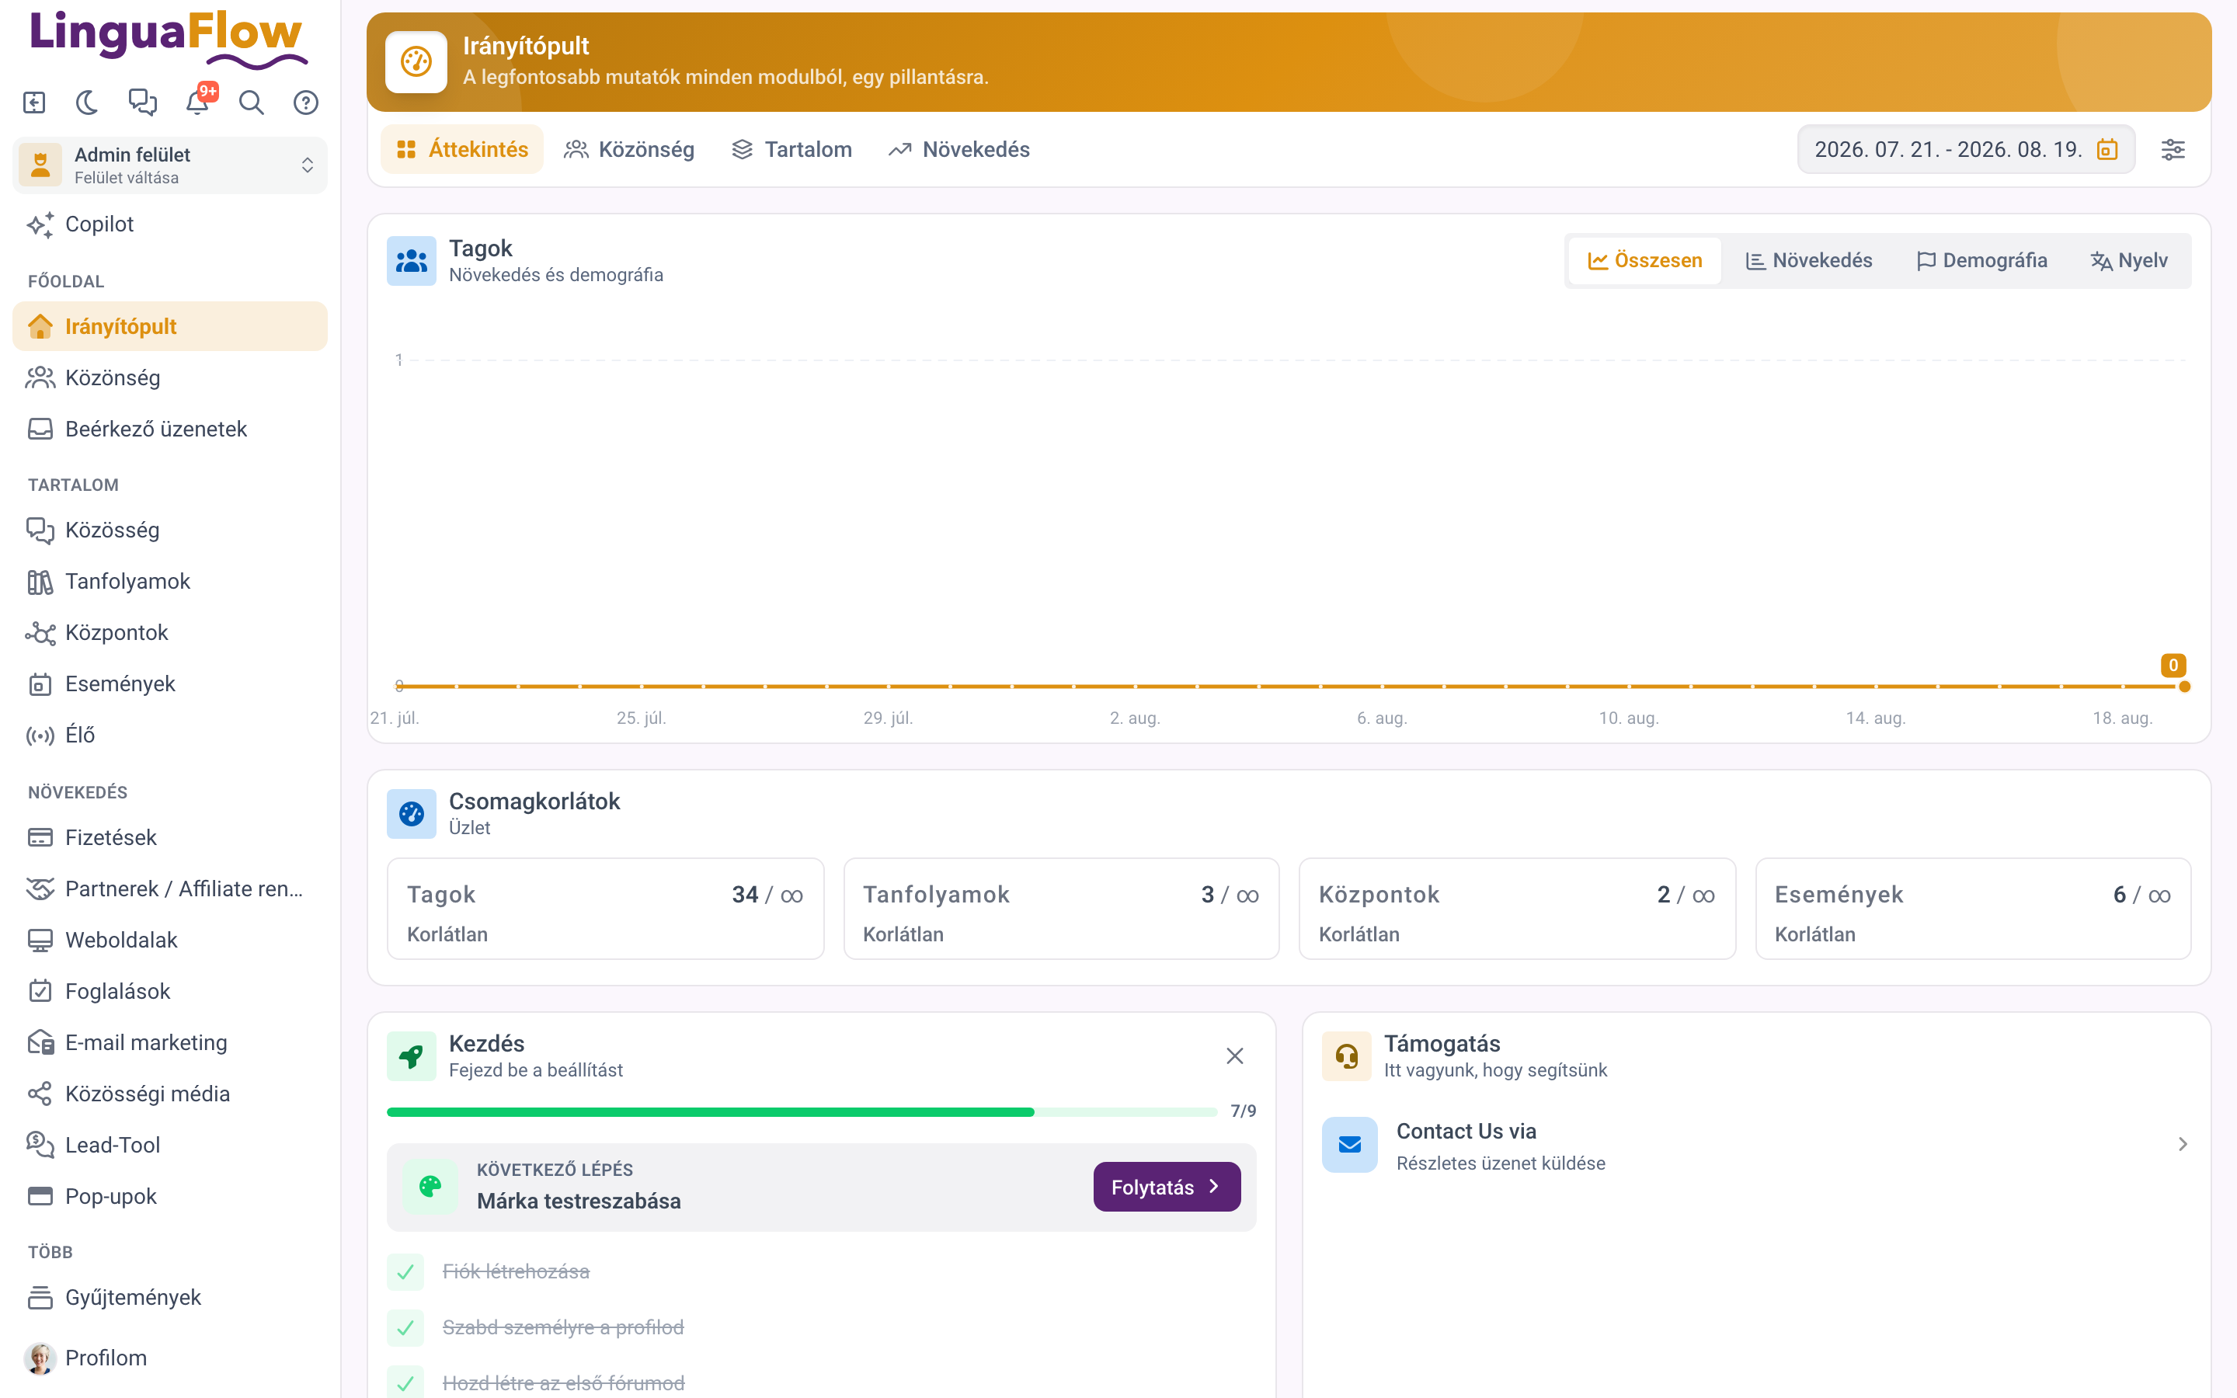
Task: Open Weboldalak in sidebar
Action: tap(170, 941)
